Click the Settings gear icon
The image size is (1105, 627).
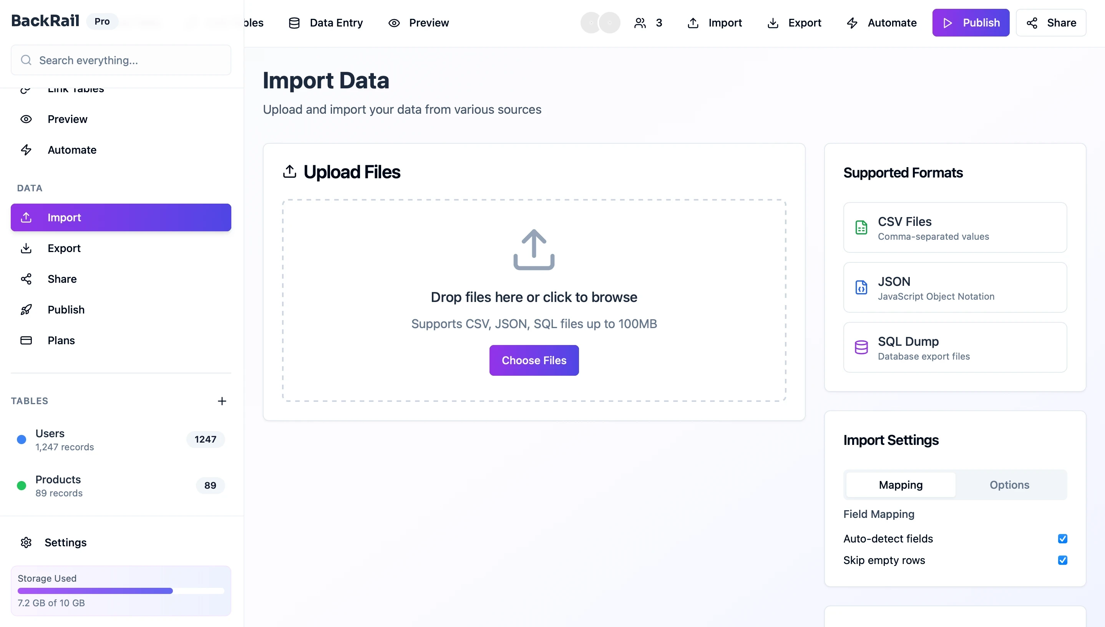click(26, 542)
